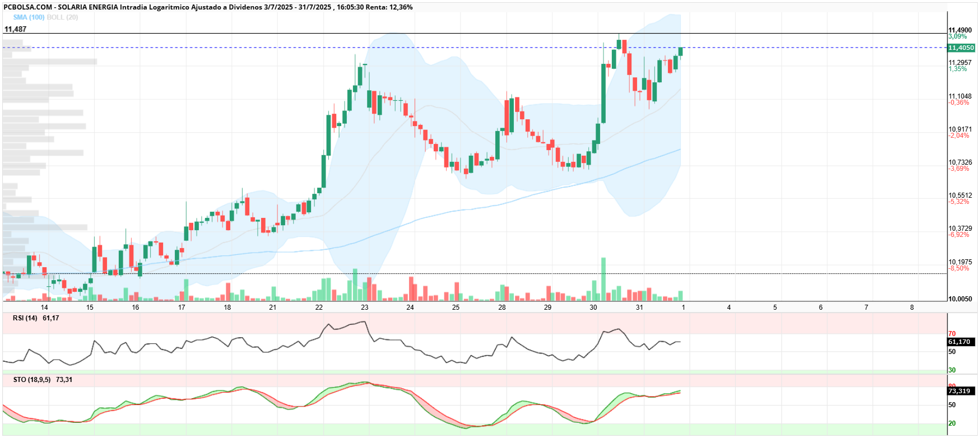The image size is (980, 438).
Task: Select date 8 on the time axis
Action: [912, 307]
